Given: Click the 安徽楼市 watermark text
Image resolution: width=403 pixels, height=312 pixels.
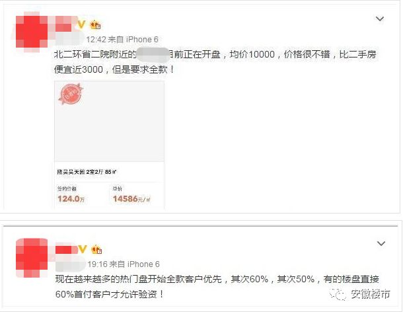Looking at the screenshot, I should 371,294.
